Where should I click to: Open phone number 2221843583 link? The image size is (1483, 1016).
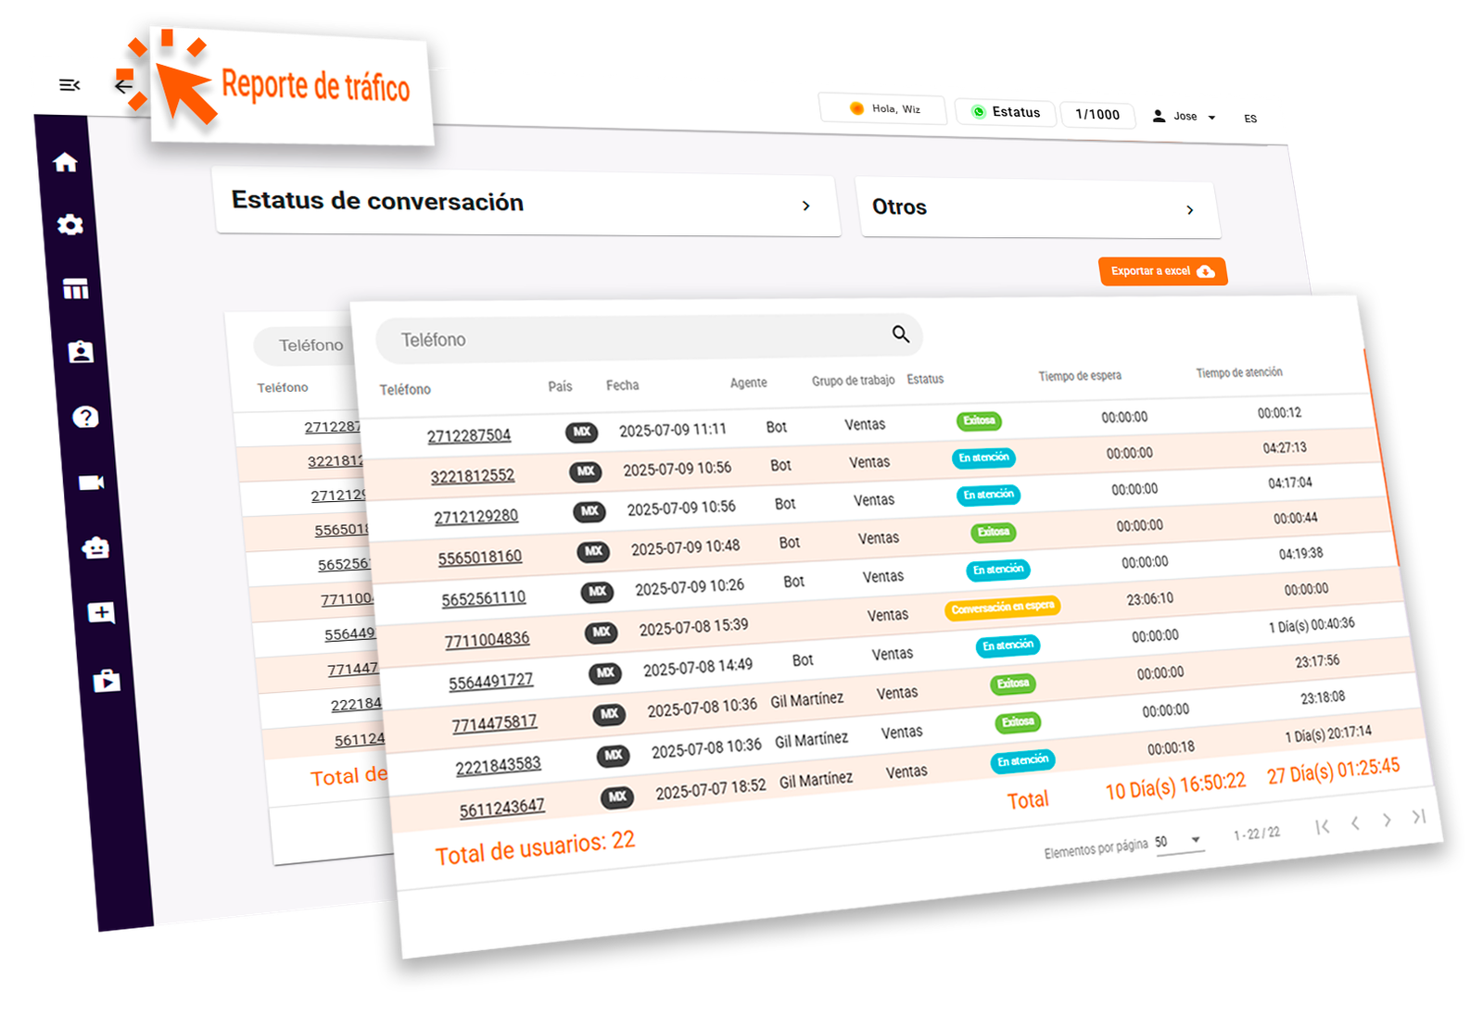click(499, 766)
